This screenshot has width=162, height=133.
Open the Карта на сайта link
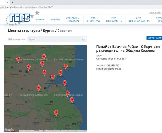155,13
